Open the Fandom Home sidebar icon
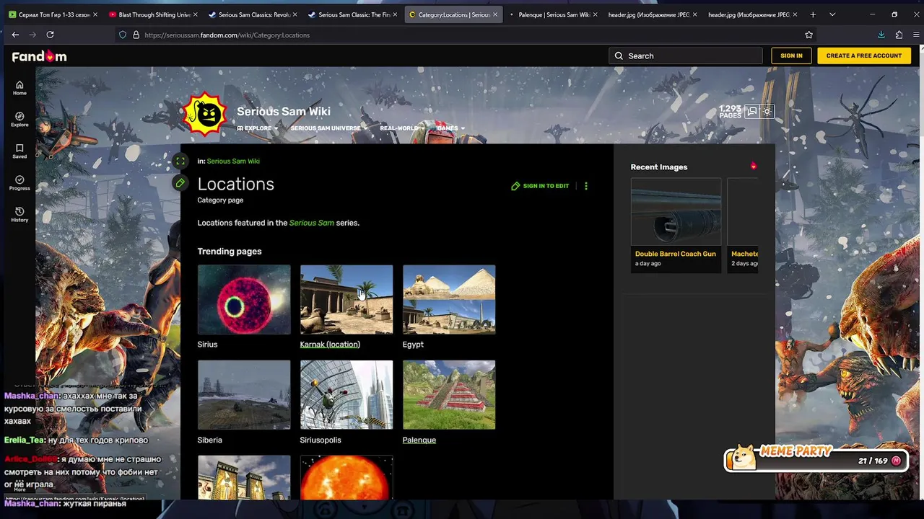This screenshot has height=519, width=924. pyautogui.click(x=19, y=88)
